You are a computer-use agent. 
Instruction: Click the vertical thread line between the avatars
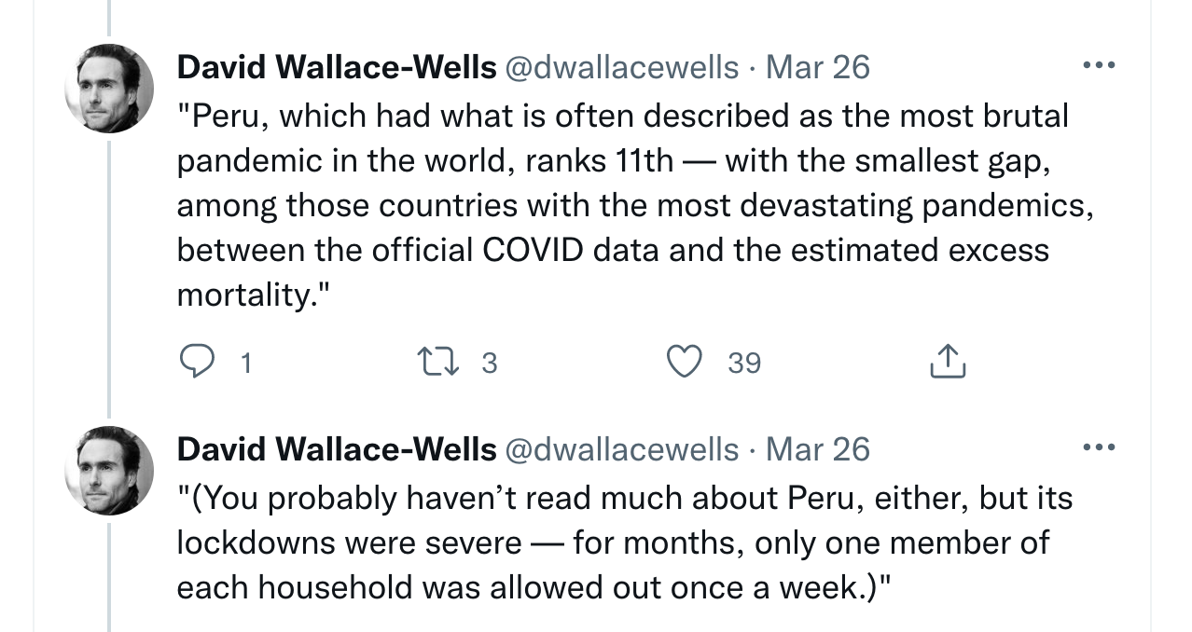coord(109,280)
